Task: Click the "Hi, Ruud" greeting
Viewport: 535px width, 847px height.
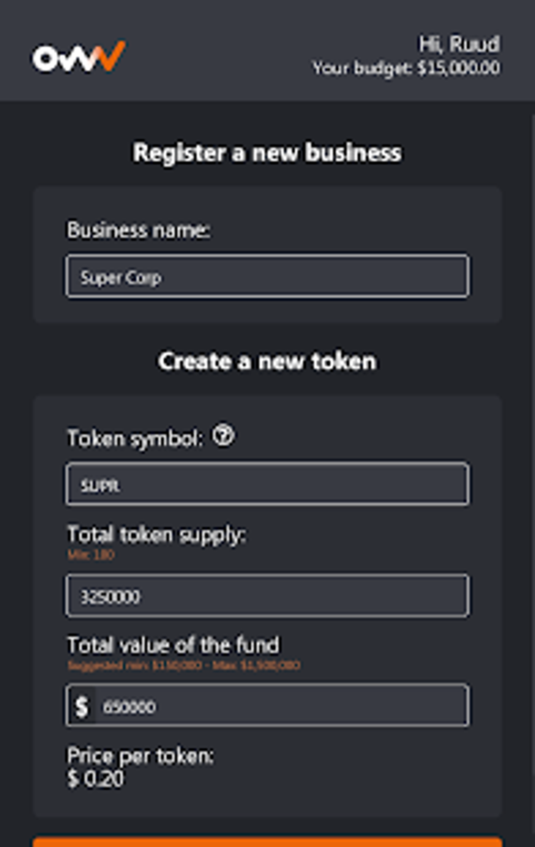Action: (458, 44)
